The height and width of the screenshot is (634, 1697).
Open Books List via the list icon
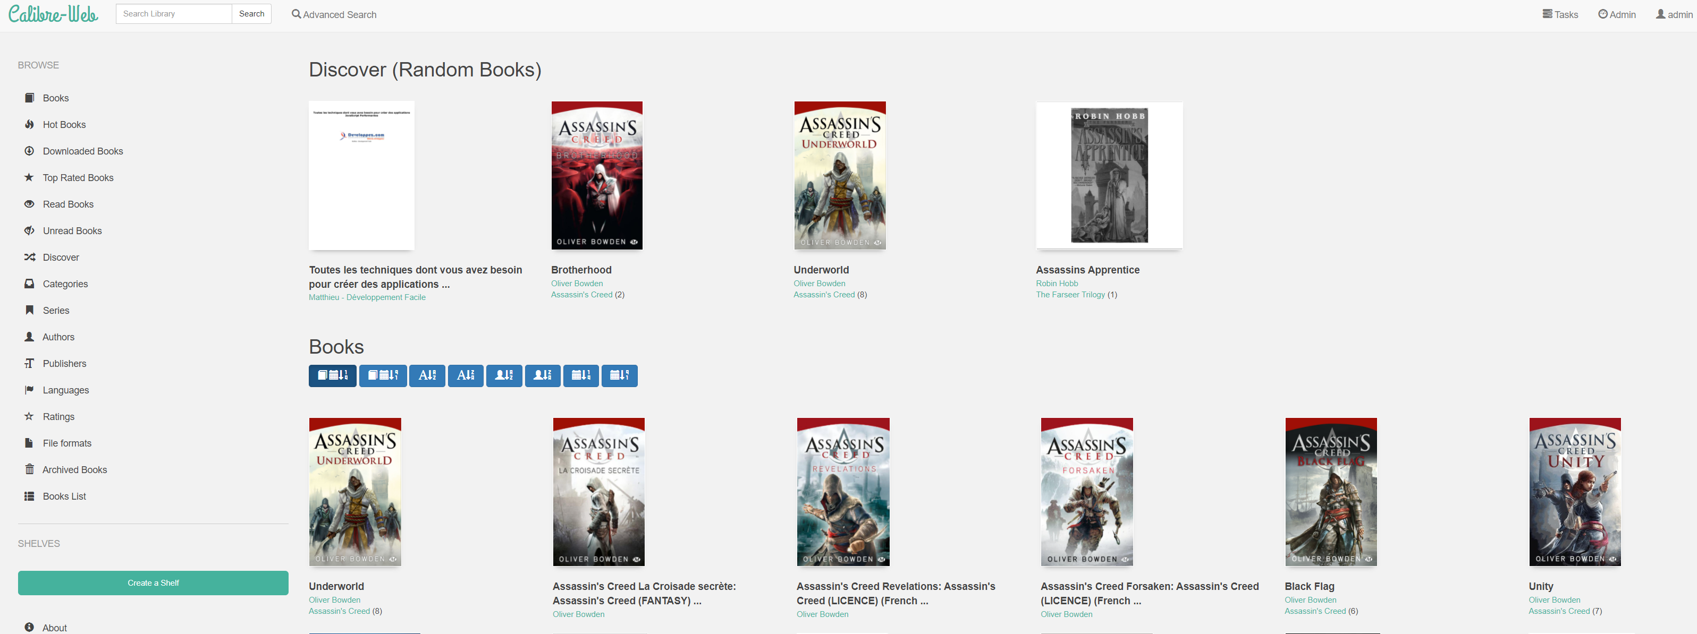29,496
